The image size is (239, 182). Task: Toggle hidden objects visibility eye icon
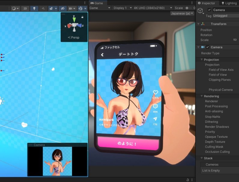coord(62,8)
